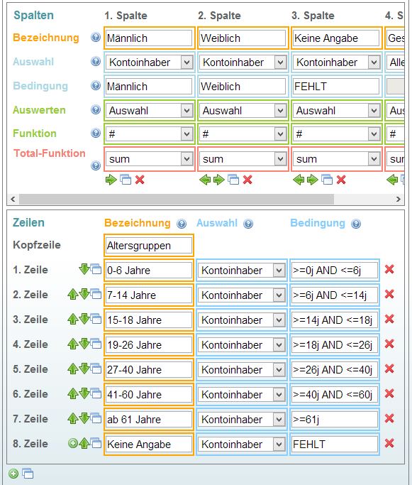Duplicate the 2. Spalte column
Image resolution: width=412 pixels, height=485 pixels.
(233, 180)
